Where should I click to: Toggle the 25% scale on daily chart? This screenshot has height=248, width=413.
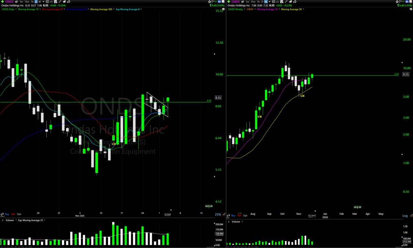click(x=218, y=214)
